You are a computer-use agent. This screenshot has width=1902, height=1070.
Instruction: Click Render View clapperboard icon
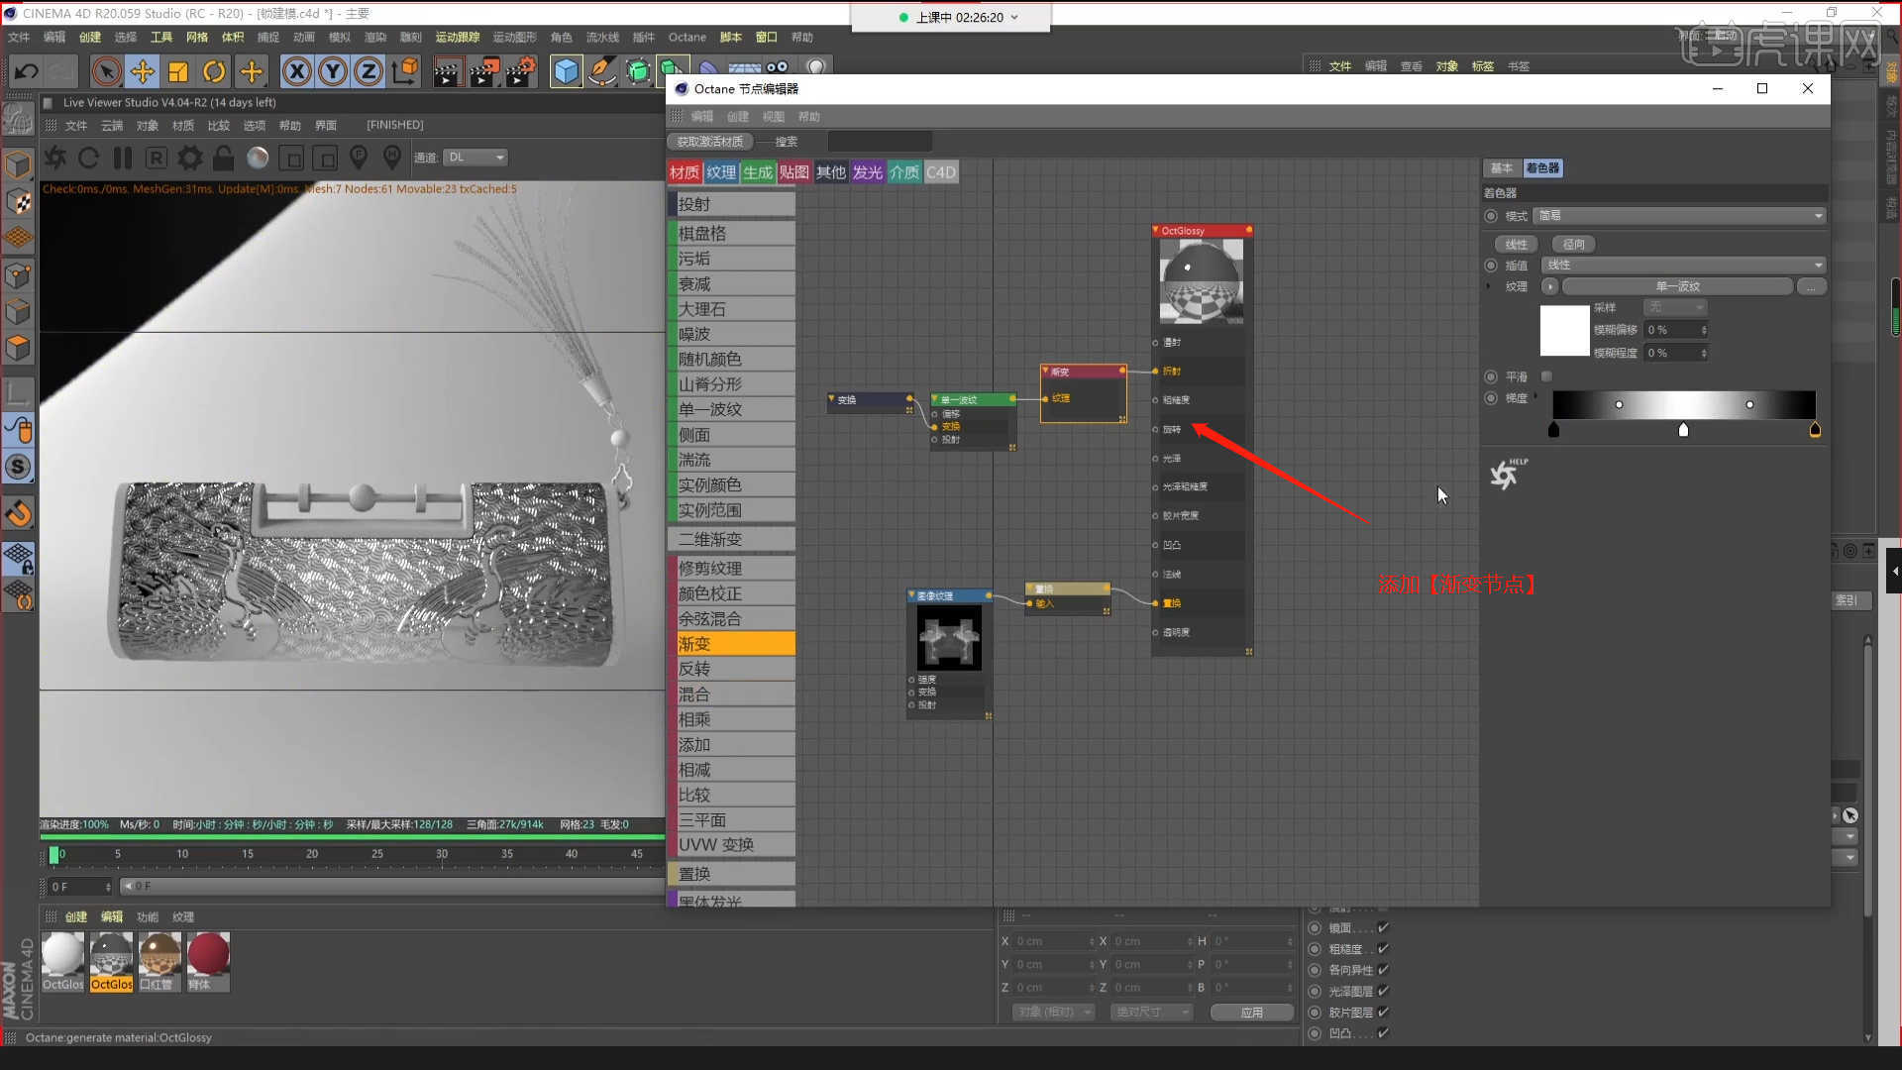click(x=447, y=71)
